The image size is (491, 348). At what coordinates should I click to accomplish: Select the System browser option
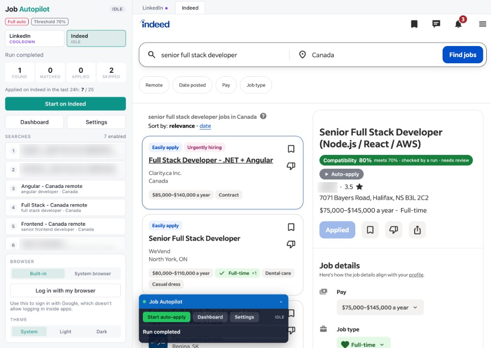(x=93, y=274)
